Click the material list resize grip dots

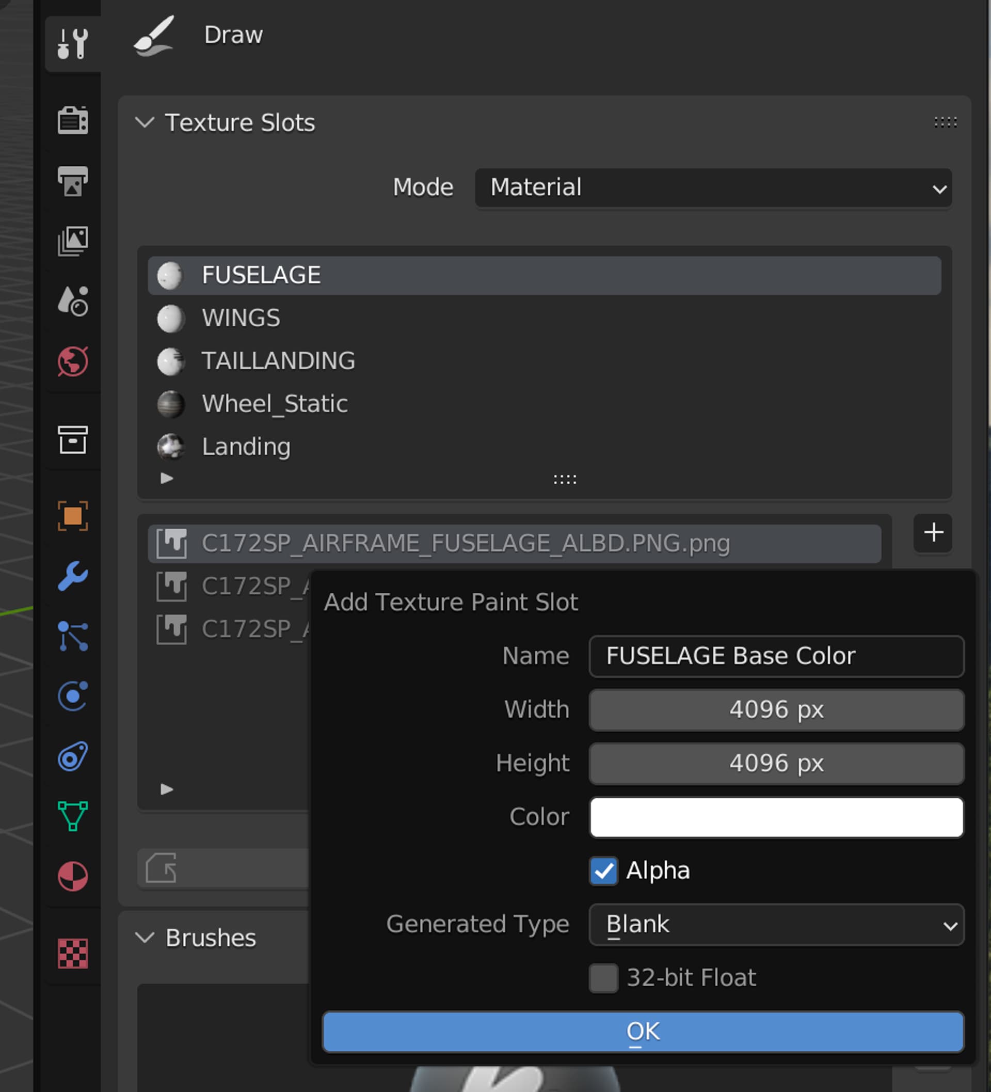[x=565, y=479]
